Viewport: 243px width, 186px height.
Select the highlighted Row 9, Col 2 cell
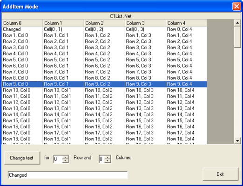point(104,84)
